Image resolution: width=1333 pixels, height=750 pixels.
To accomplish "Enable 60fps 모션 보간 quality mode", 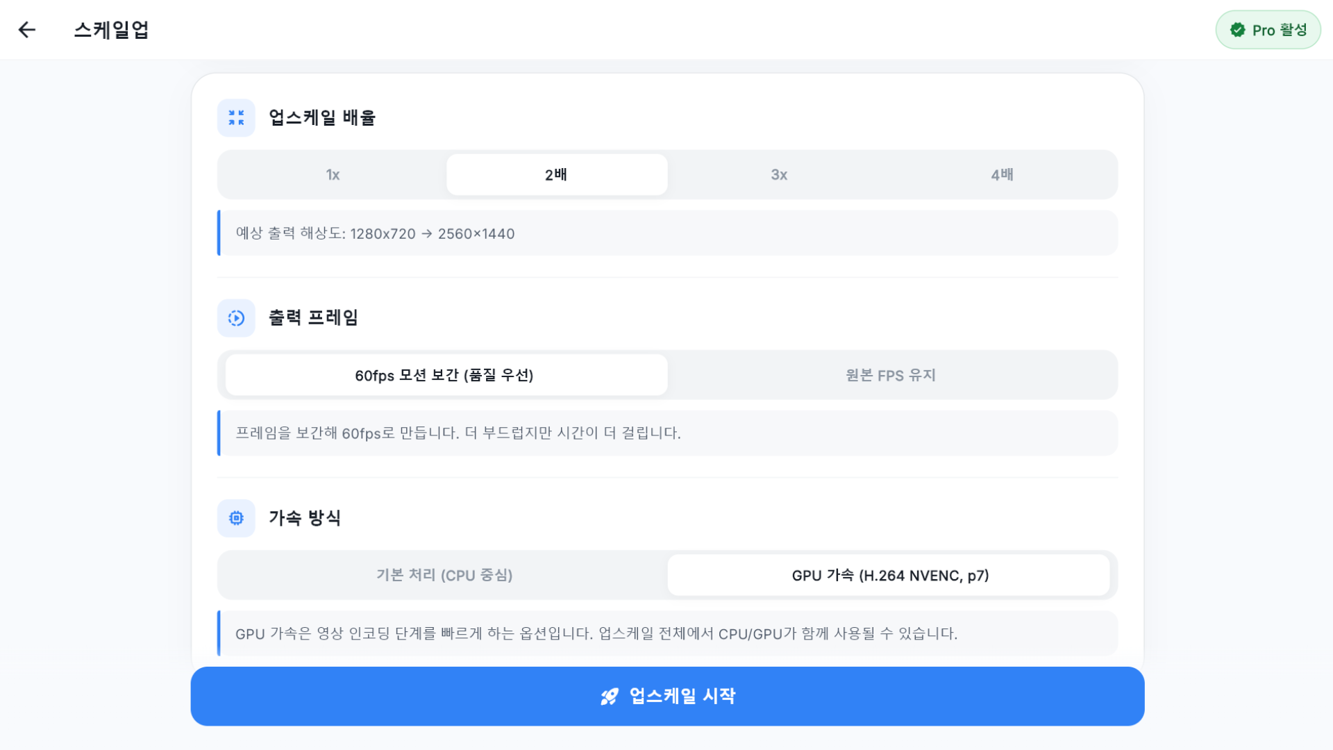I will pyautogui.click(x=445, y=375).
